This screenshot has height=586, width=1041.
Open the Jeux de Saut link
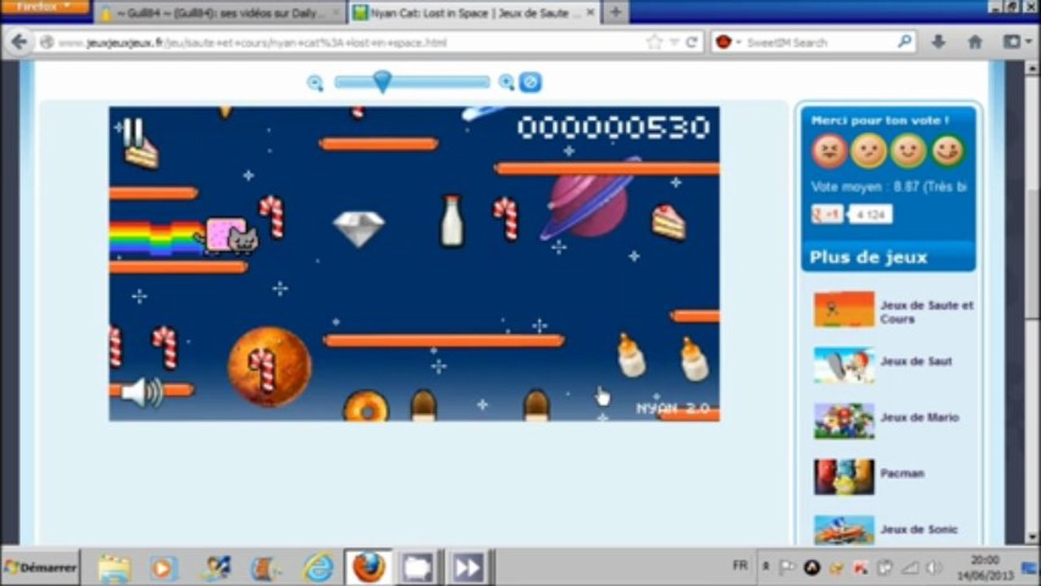tap(916, 361)
